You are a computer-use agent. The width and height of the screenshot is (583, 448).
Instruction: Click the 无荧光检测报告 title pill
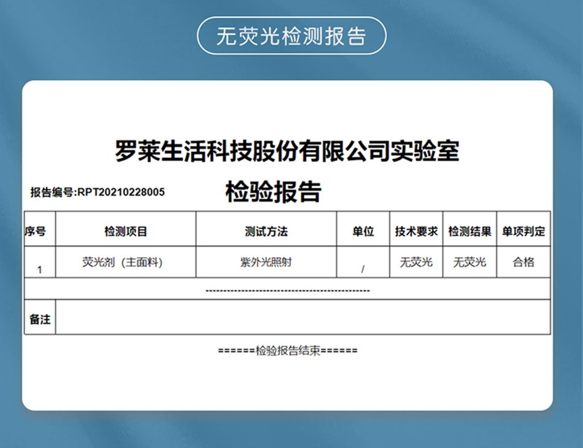click(291, 36)
